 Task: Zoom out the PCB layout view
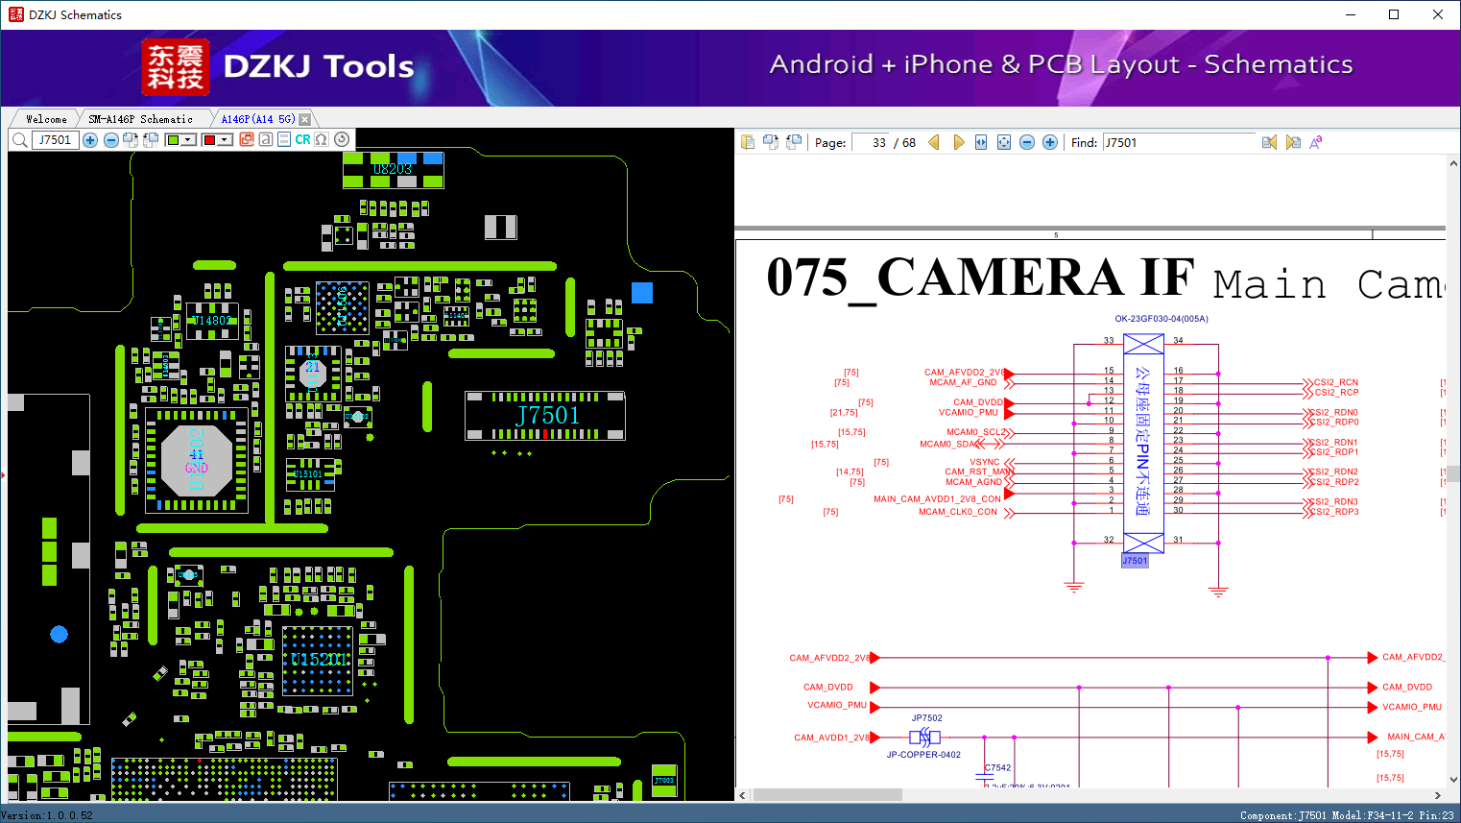[111, 140]
